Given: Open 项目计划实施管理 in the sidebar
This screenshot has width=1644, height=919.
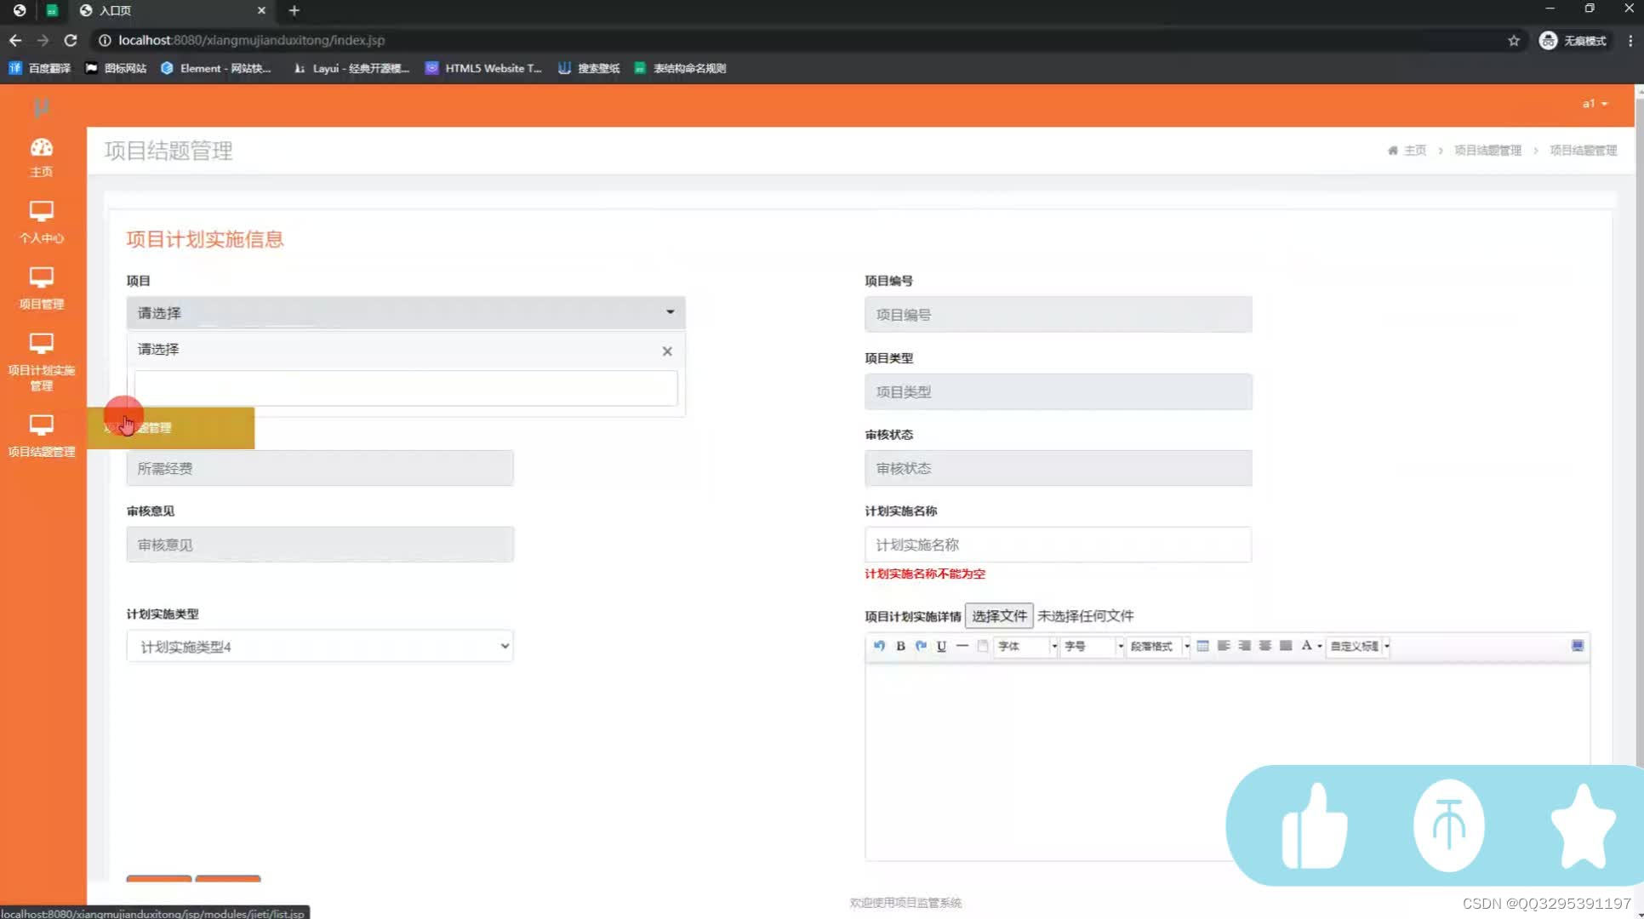Looking at the screenshot, I should tap(41, 362).
